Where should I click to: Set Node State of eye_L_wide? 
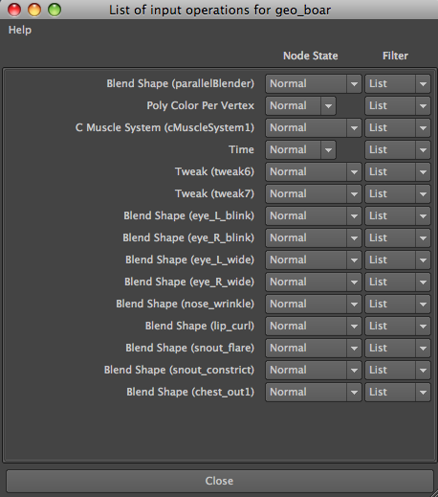314,260
